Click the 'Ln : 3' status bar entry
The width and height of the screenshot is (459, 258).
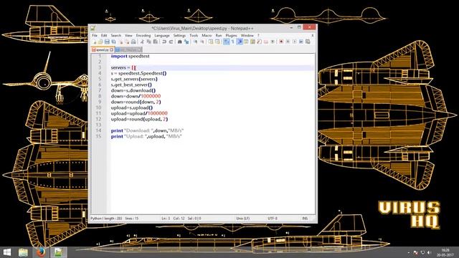pyautogui.click(x=166, y=219)
